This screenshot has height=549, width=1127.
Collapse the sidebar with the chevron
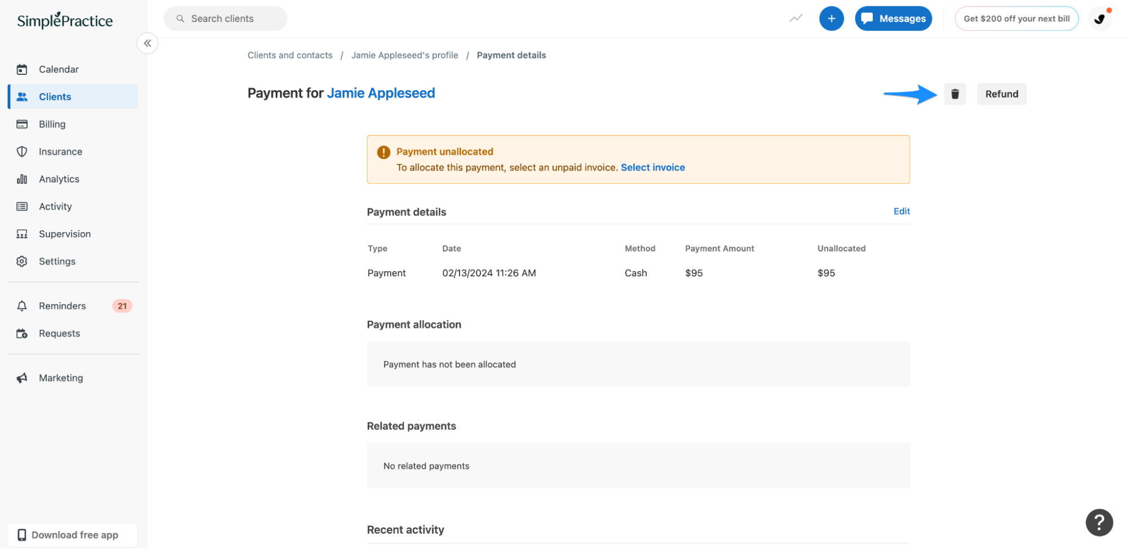point(147,43)
